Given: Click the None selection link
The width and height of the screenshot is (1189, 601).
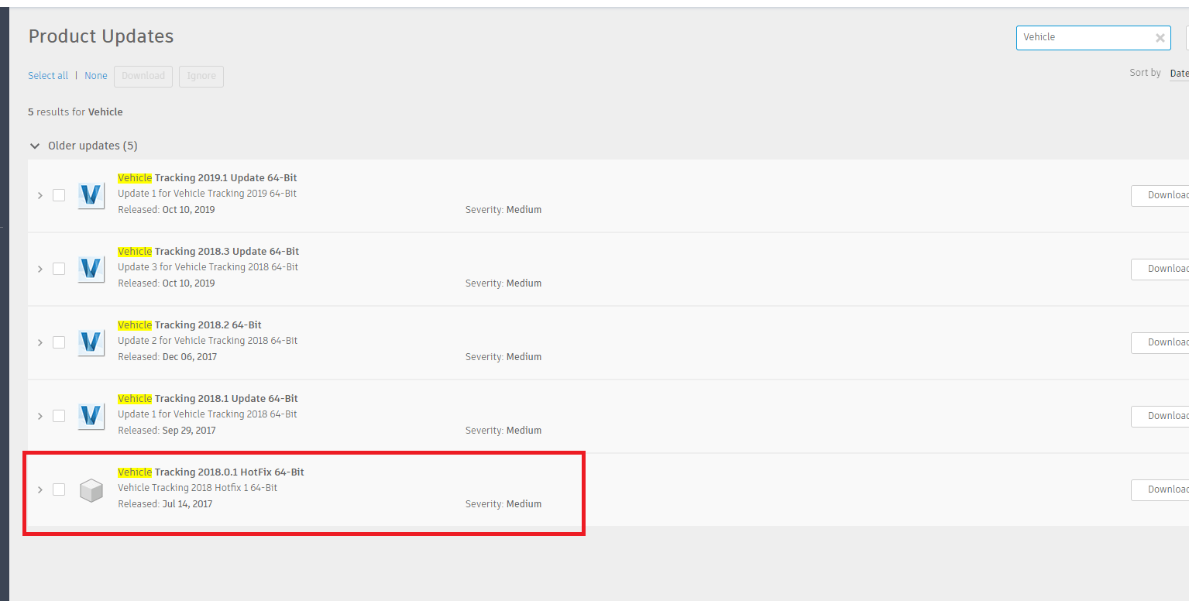Looking at the screenshot, I should pyautogui.click(x=95, y=75).
